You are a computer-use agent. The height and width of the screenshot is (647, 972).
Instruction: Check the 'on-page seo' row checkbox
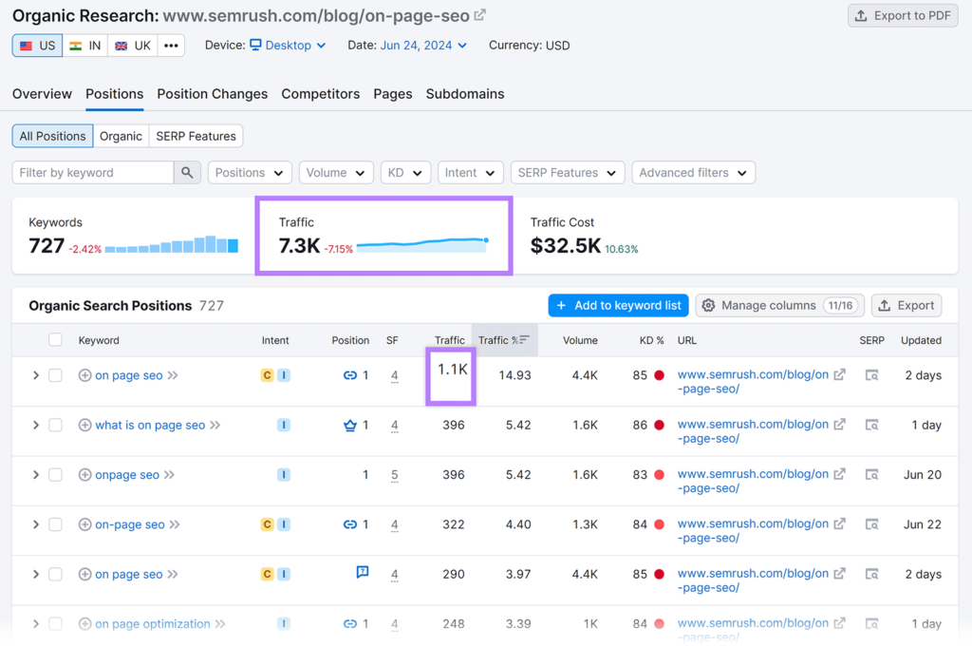click(55, 524)
